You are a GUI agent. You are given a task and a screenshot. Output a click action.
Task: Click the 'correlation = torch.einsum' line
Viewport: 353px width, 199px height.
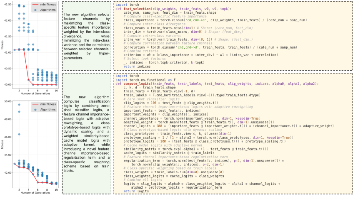210,47
